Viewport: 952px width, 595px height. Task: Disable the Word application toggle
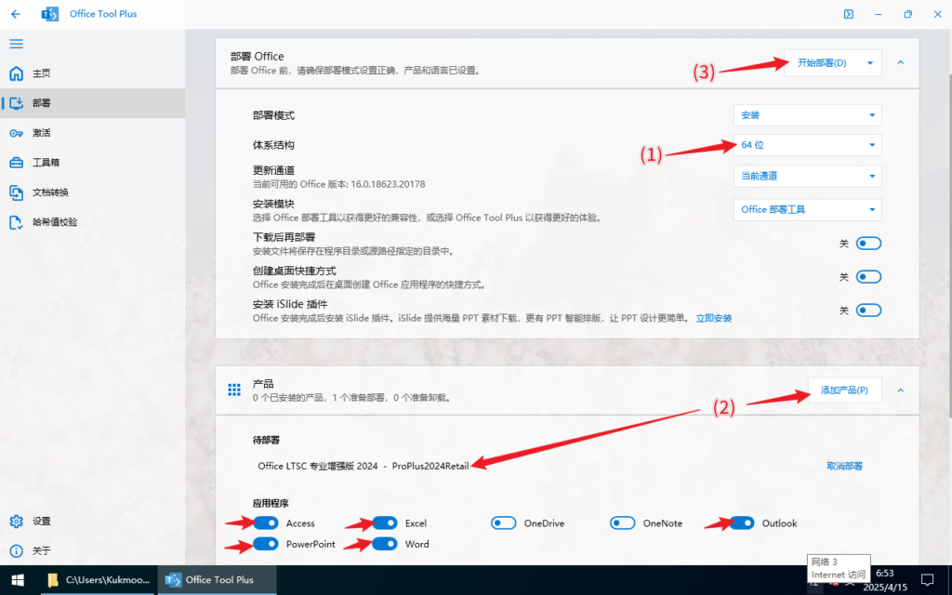click(x=384, y=544)
